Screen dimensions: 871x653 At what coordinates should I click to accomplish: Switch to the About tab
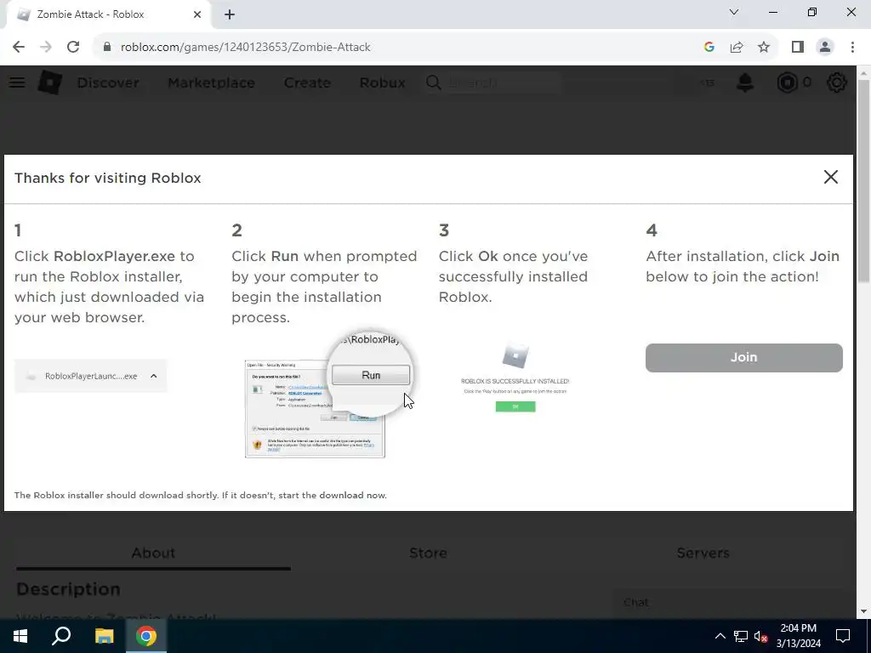click(x=153, y=553)
